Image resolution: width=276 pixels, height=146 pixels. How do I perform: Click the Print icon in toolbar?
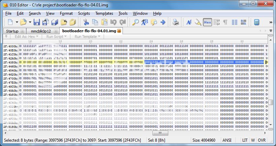pyautogui.click(x=175, y=22)
